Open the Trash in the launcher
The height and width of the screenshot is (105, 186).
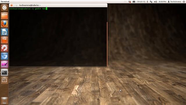pos(4,101)
